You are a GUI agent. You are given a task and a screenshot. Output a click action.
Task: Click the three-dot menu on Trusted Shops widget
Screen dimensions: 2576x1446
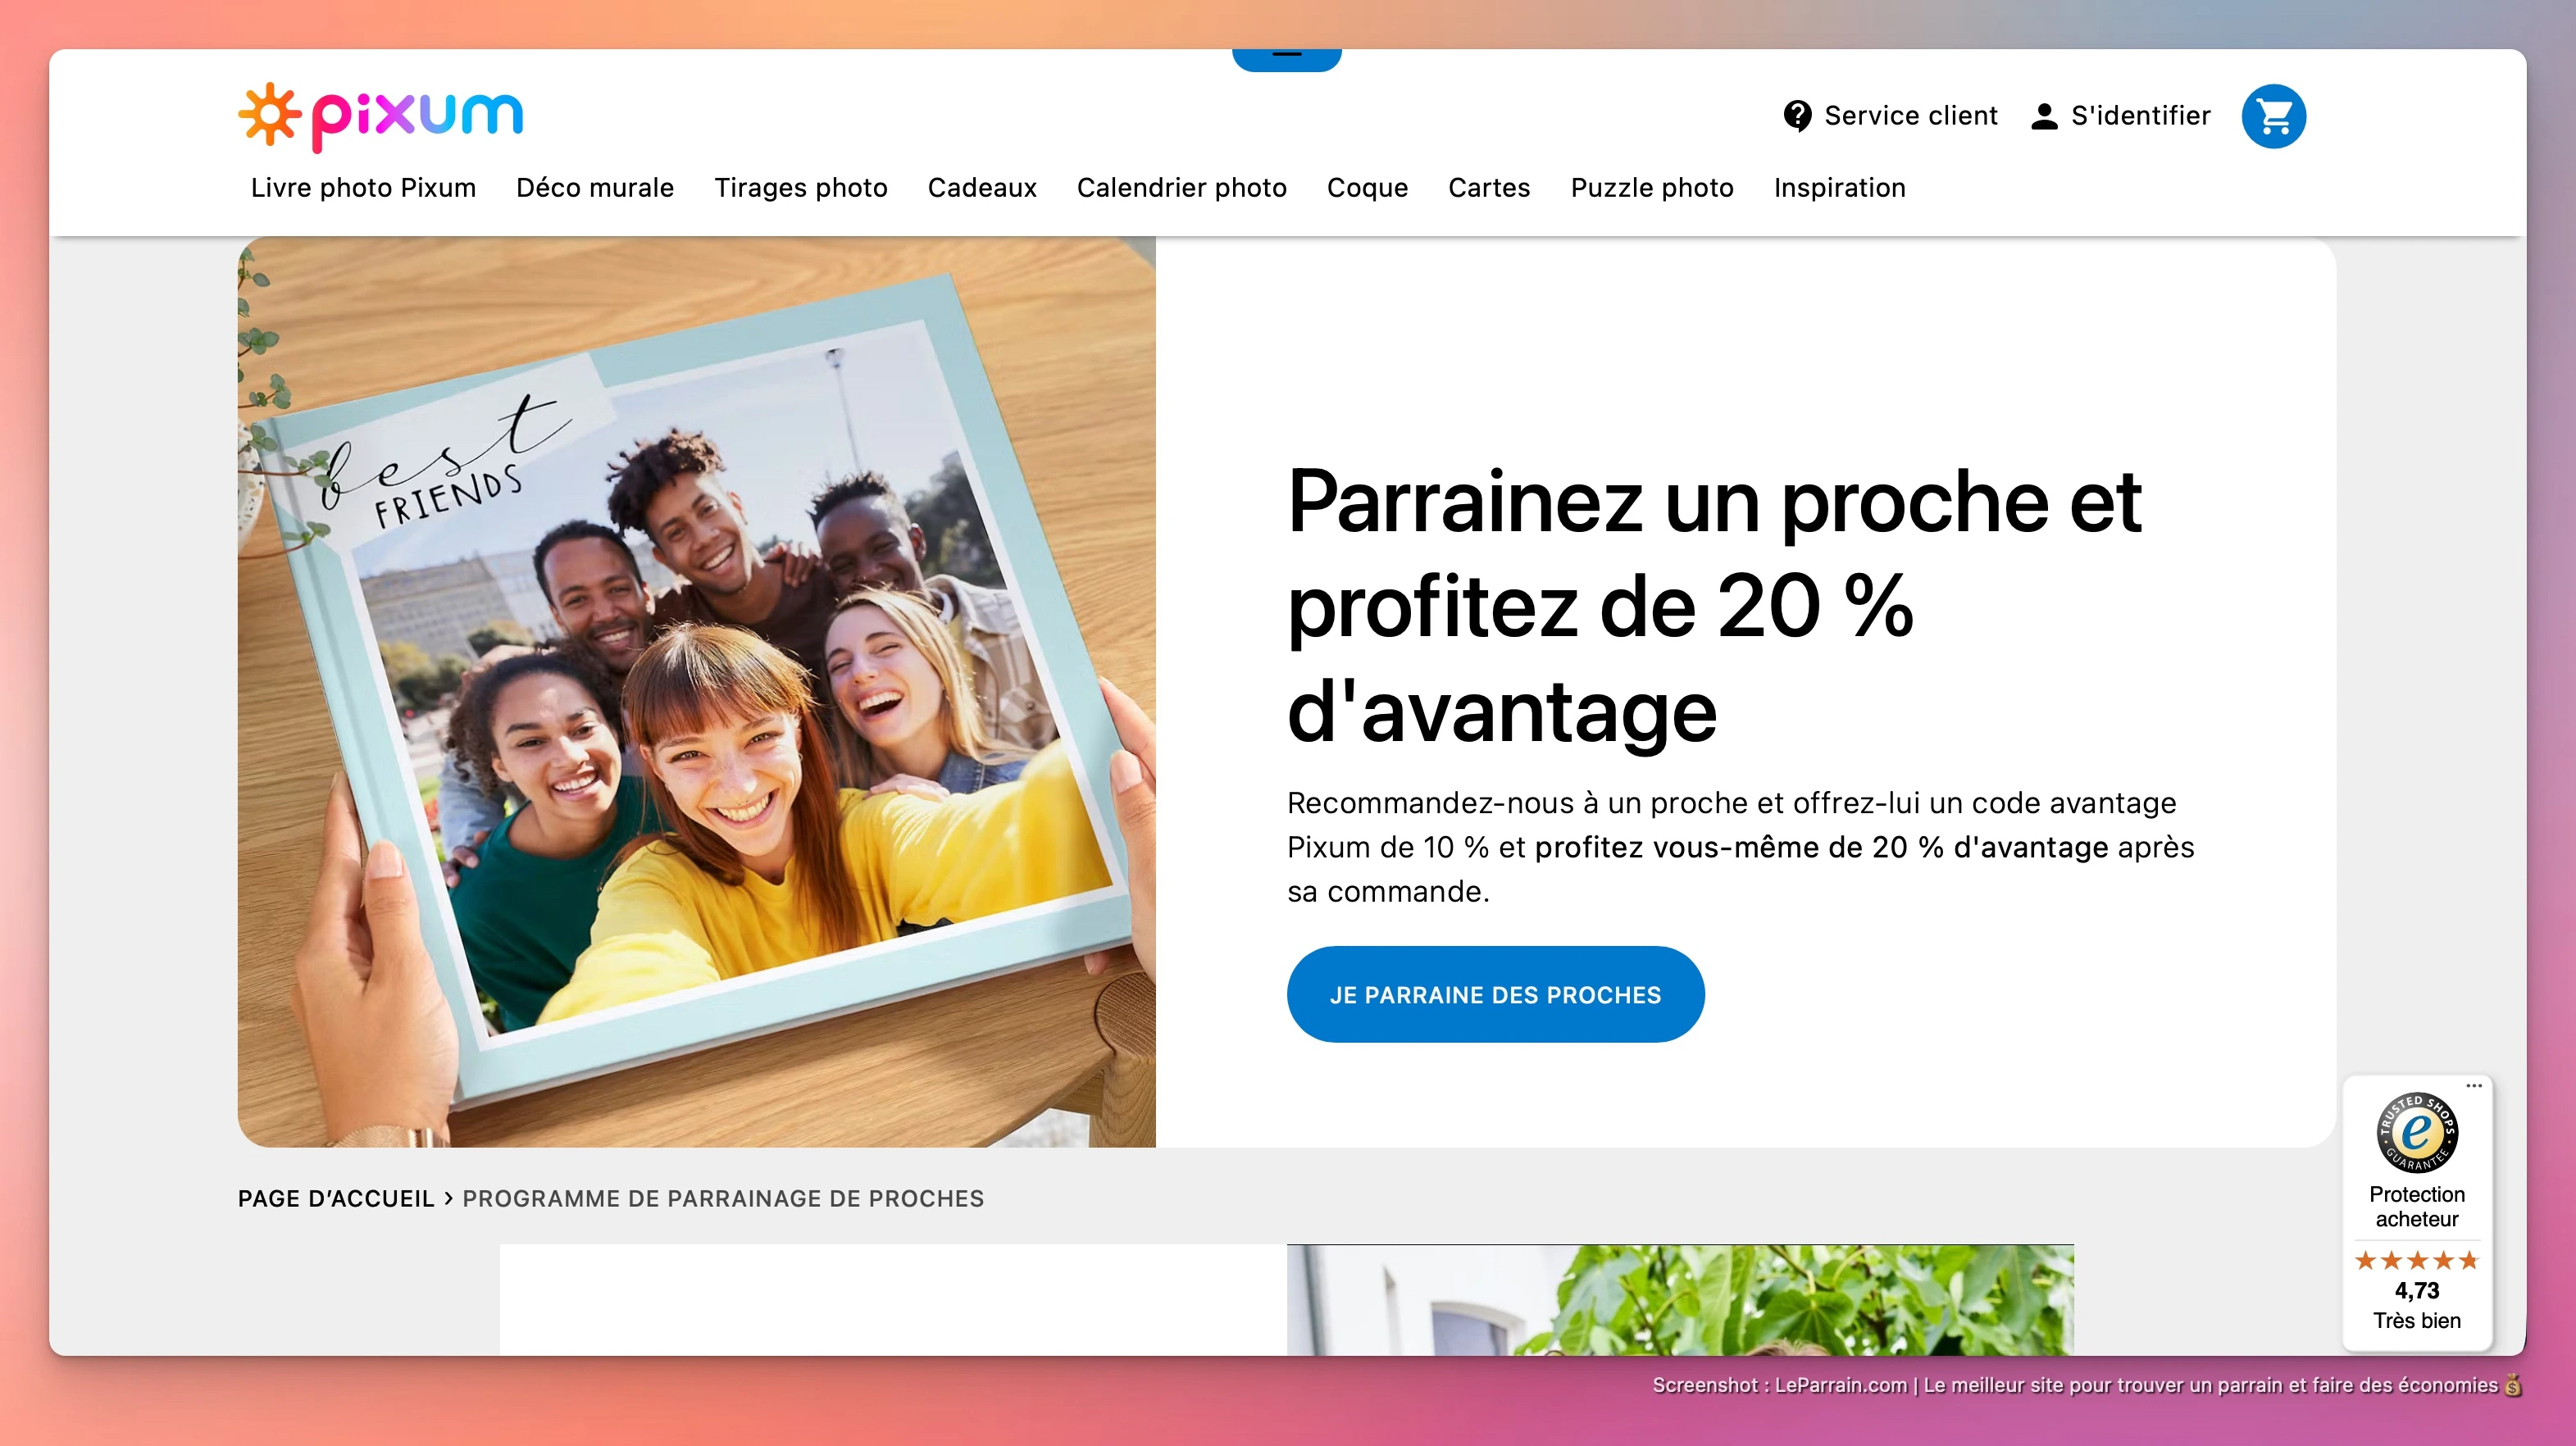pos(2473,1086)
